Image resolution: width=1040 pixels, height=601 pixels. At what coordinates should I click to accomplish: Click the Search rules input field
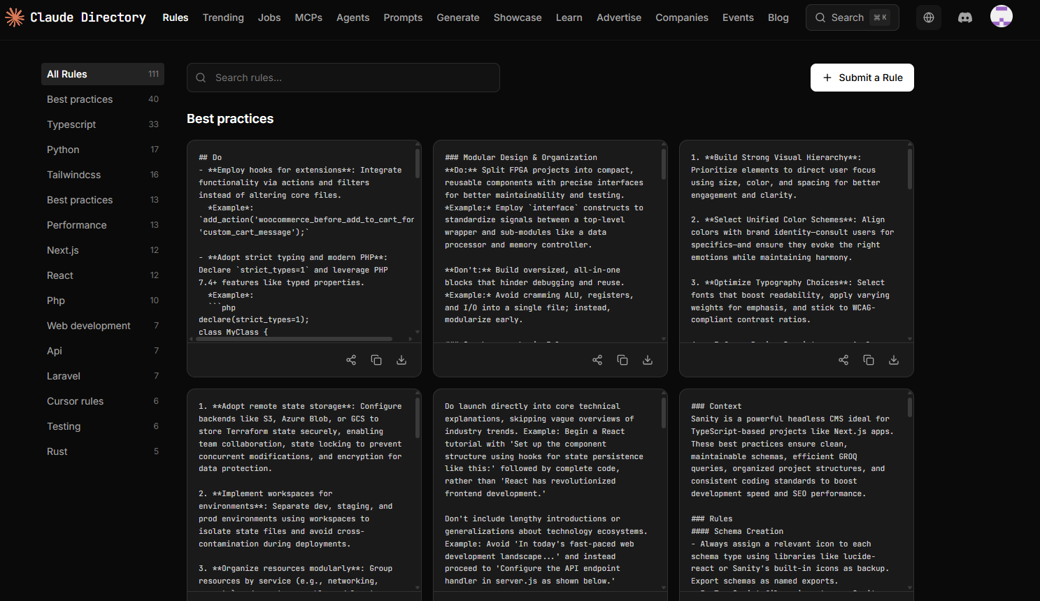343,78
